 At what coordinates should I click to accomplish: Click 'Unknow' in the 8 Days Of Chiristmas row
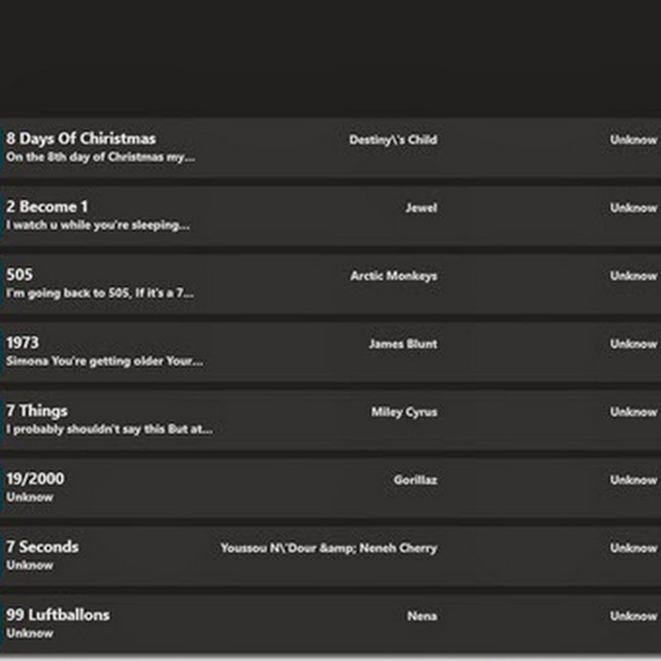coord(633,140)
